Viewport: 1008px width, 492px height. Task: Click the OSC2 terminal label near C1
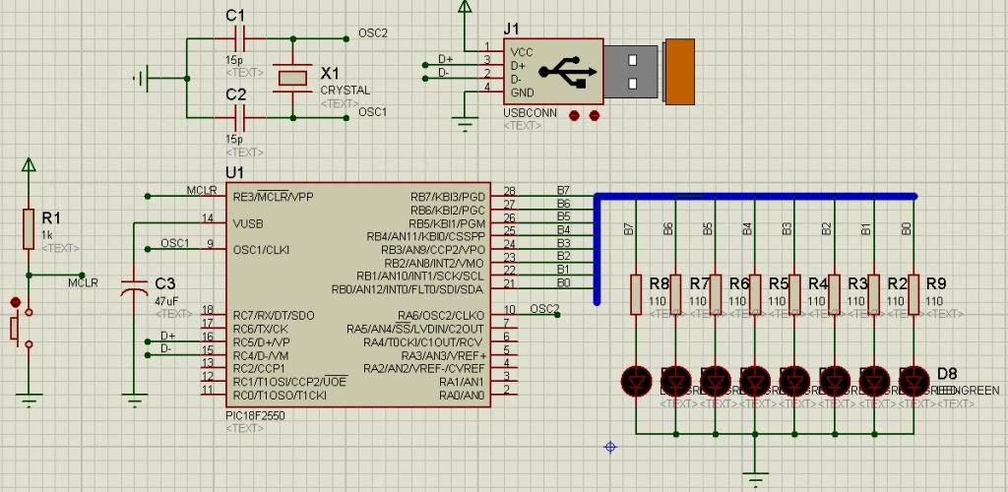tap(372, 32)
